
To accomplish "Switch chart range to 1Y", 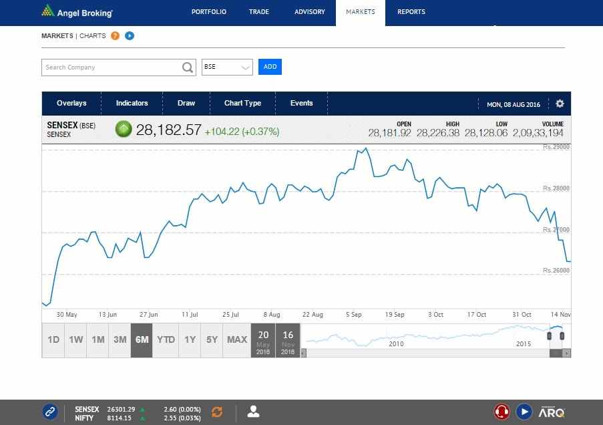I will [x=190, y=339].
